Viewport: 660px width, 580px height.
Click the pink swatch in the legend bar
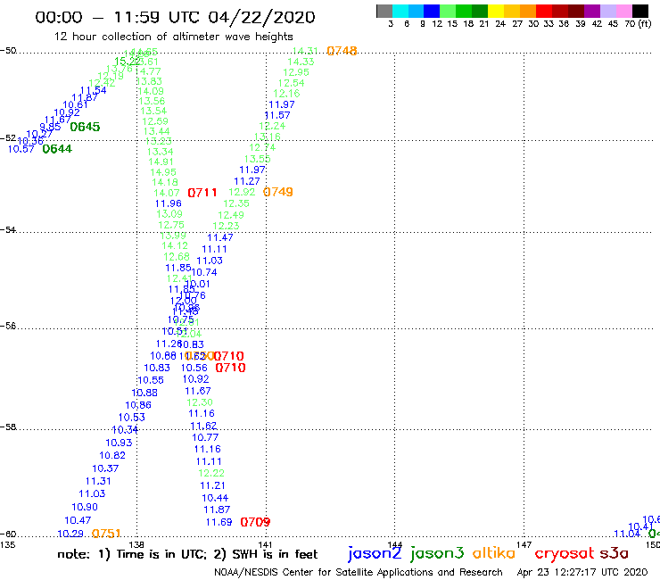coord(623,11)
